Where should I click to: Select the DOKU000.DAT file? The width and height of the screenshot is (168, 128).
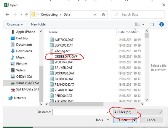click(x=65, y=73)
